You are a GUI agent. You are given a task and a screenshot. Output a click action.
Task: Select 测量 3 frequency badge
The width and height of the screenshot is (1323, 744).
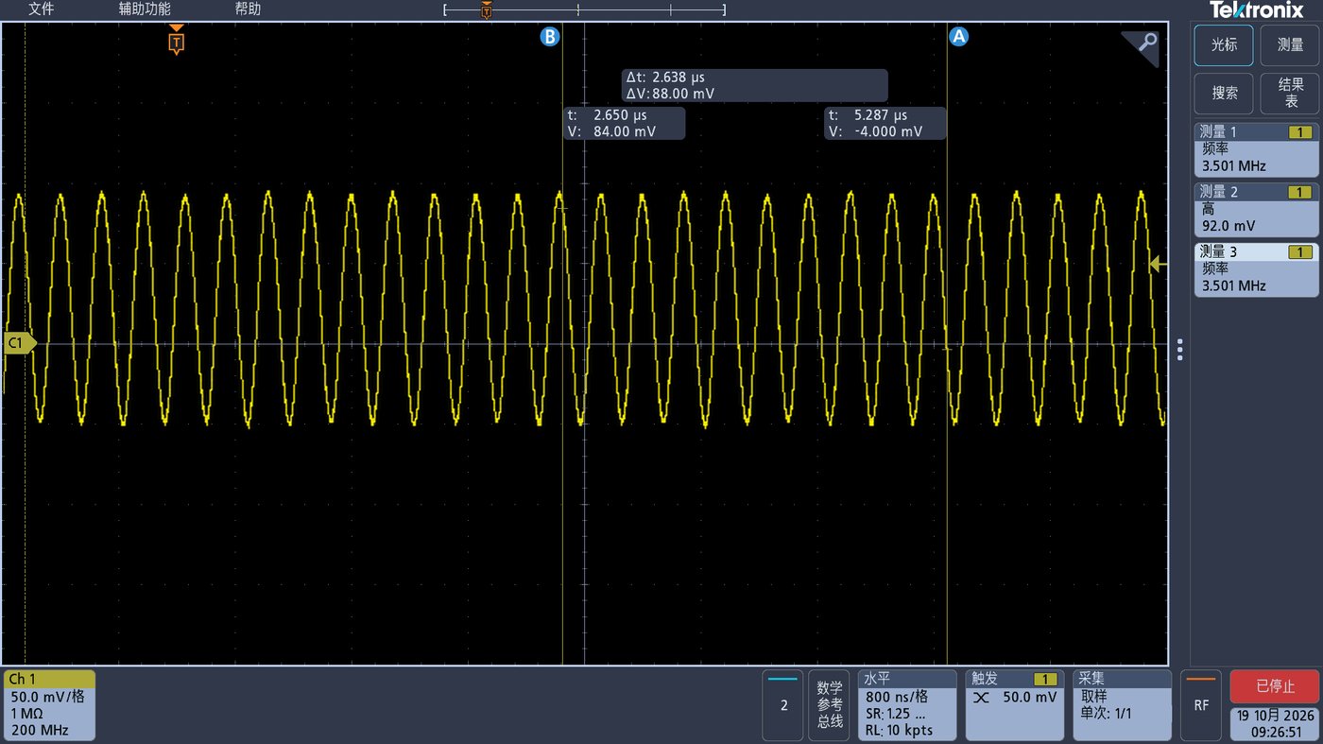[1256, 269]
